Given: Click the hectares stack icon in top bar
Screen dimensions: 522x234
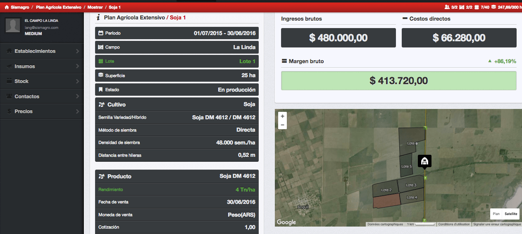Looking at the screenshot, I should coord(493,7).
